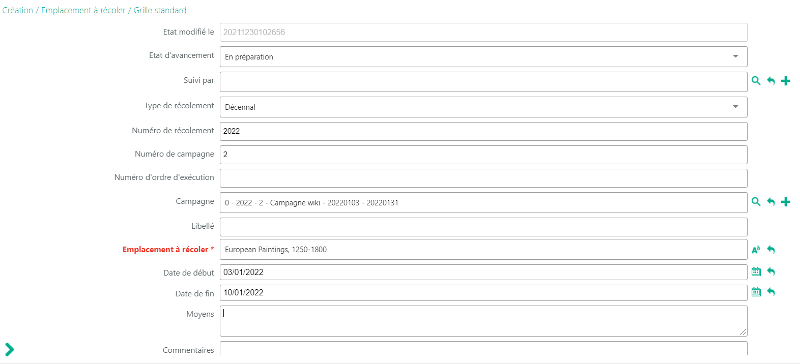This screenshot has width=800, height=364.
Task: Open the Date de début calendar picker
Action: pos(756,271)
